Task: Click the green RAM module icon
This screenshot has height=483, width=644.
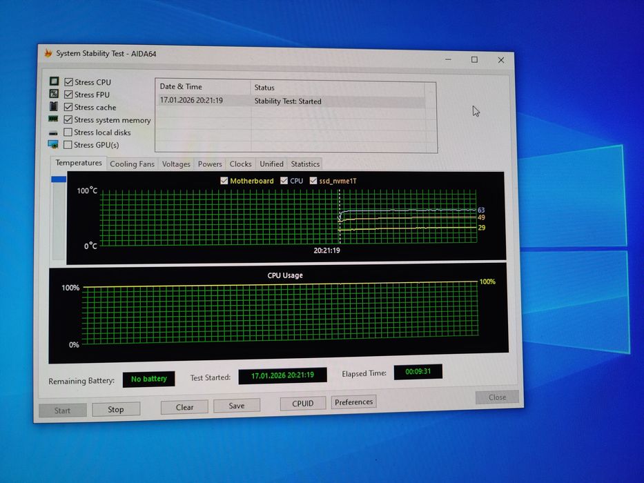Action: click(53, 119)
